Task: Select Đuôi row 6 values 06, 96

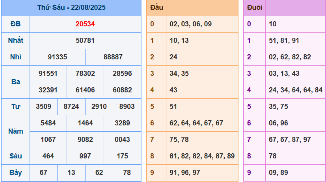Action: coord(278,123)
